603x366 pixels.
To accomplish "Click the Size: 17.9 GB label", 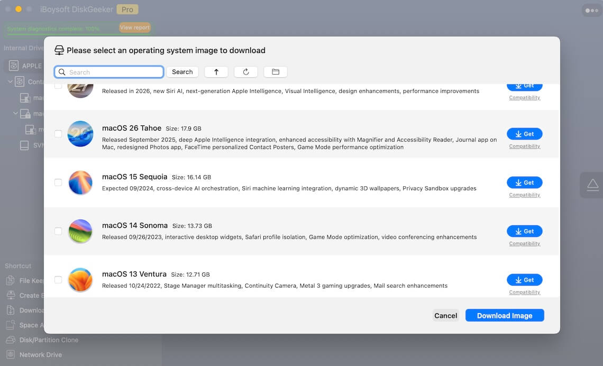I will coord(184,129).
